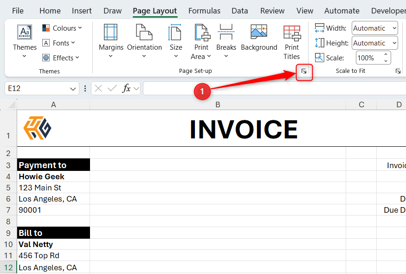Click the 'Los Angeles, CA' cell in row 12

coord(53,267)
